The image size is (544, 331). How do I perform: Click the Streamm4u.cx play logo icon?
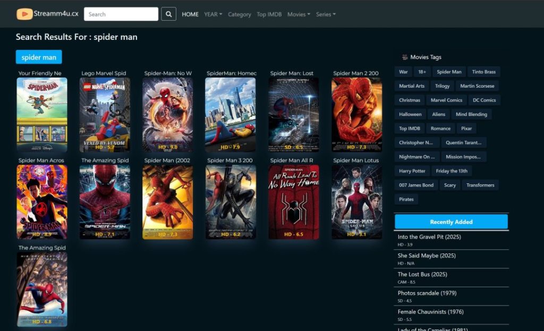[24, 14]
